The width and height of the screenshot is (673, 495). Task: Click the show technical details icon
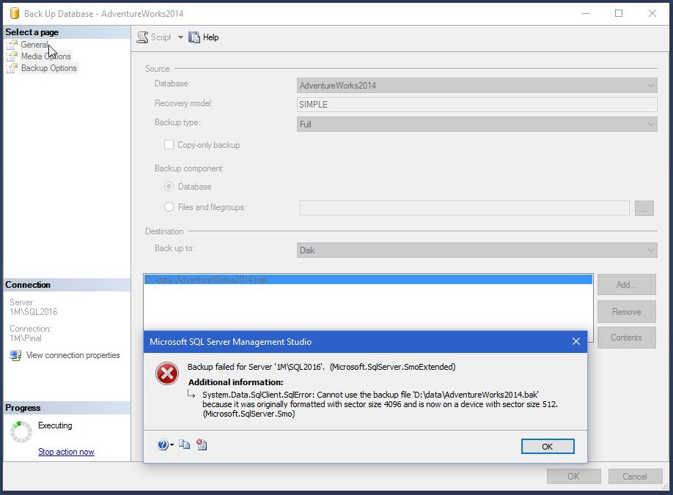tap(202, 444)
